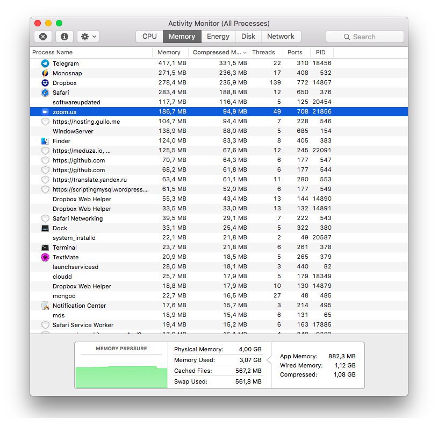Click Cached Files value 567,2 MB
438x439 pixels.
pyautogui.click(x=248, y=371)
